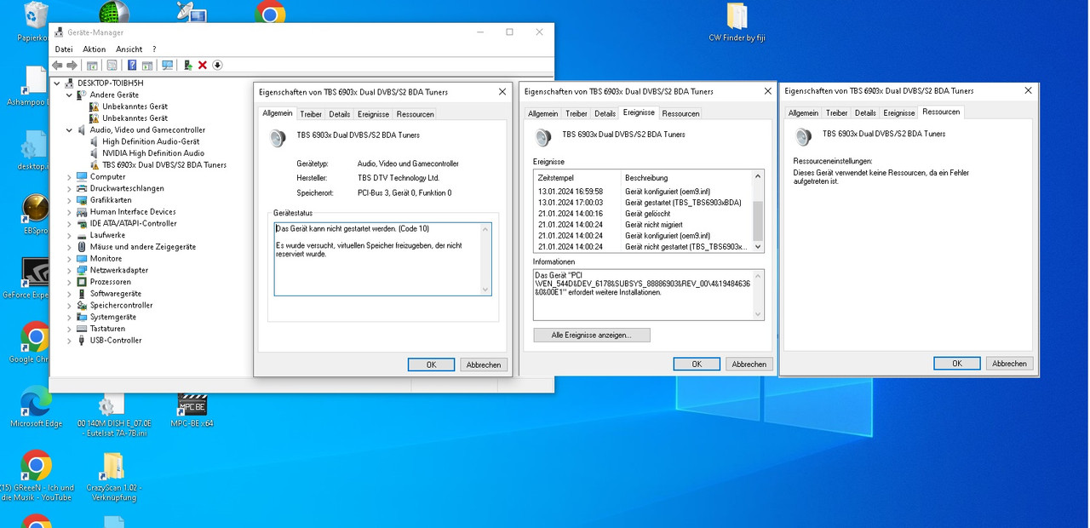This screenshot has width=1090, height=528.
Task: Select TBS 6903x Dual DVBS/S2 BDA Tuners device
Action: (x=164, y=165)
